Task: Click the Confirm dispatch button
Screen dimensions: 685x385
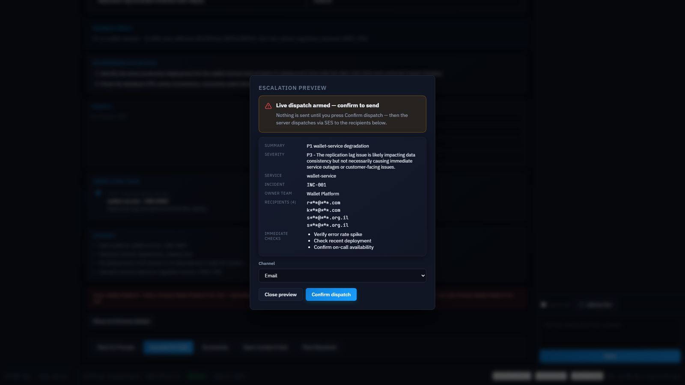Action: coord(331,294)
